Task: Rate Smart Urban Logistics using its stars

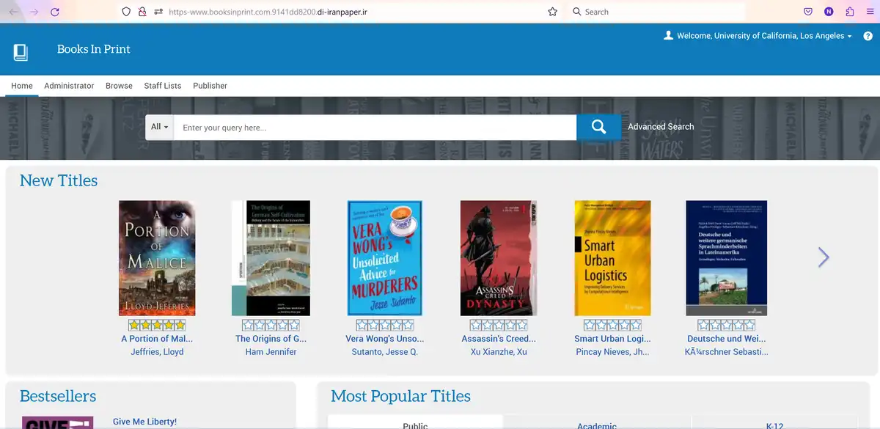Action: coord(612,325)
